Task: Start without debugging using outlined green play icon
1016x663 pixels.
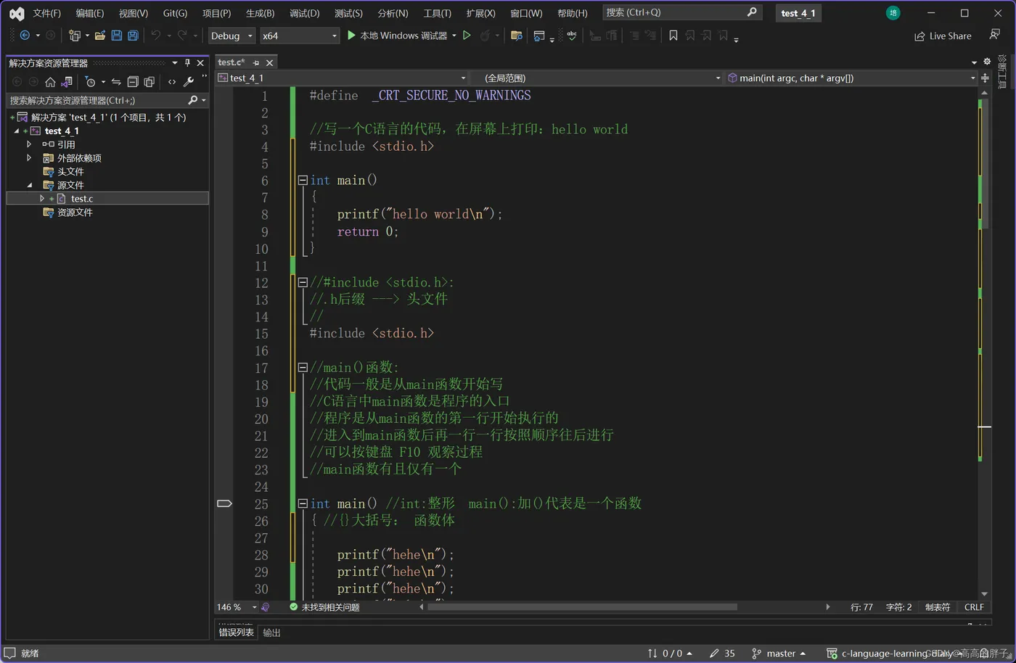Action: tap(467, 36)
